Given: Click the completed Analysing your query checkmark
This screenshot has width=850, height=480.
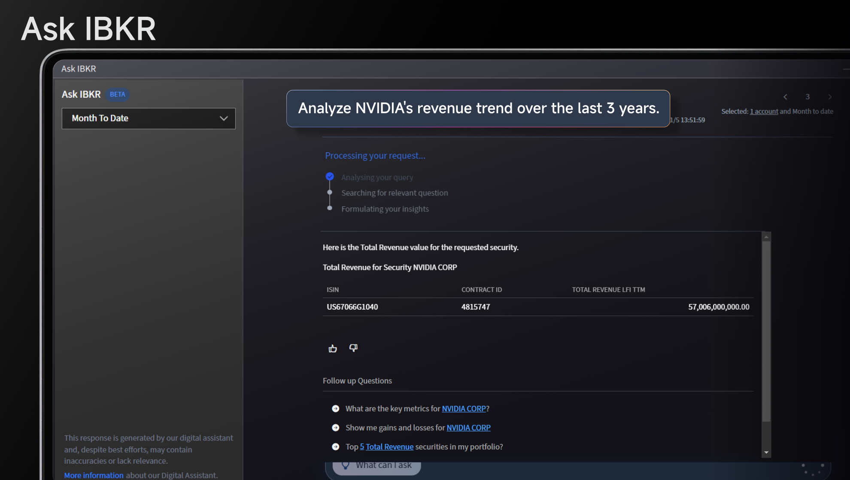Looking at the screenshot, I should tap(330, 176).
